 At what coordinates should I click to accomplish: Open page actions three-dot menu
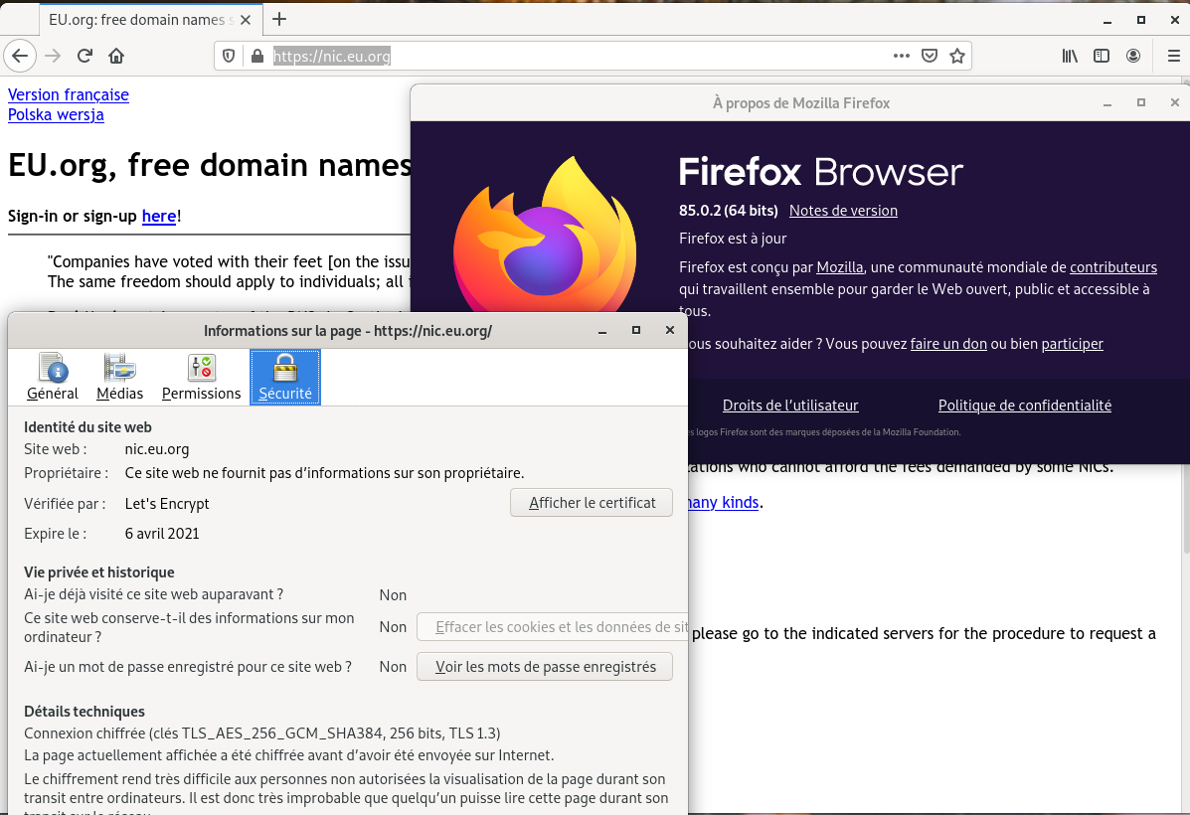tap(901, 56)
